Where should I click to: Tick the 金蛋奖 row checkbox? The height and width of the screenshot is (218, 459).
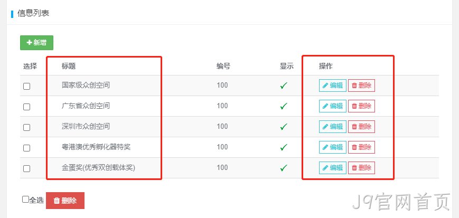26,168
